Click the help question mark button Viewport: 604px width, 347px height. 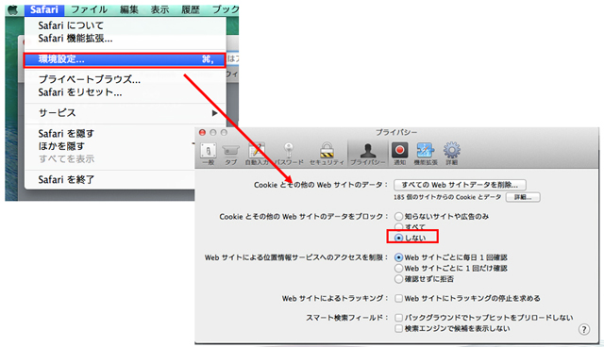(584, 329)
